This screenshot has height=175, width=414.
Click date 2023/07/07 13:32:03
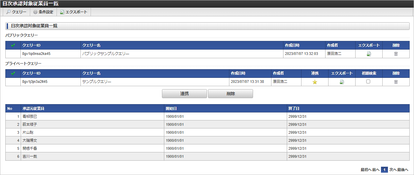[301, 54]
